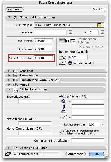Click the Raum-Level value field

[44, 49]
